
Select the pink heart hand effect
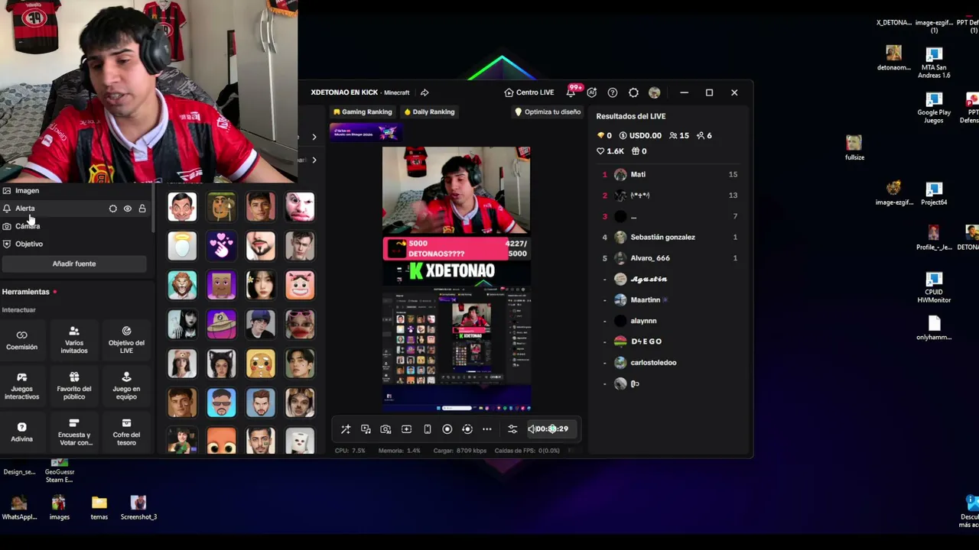pyautogui.click(x=221, y=246)
